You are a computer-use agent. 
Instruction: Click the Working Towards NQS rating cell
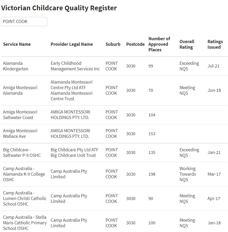click(188, 174)
